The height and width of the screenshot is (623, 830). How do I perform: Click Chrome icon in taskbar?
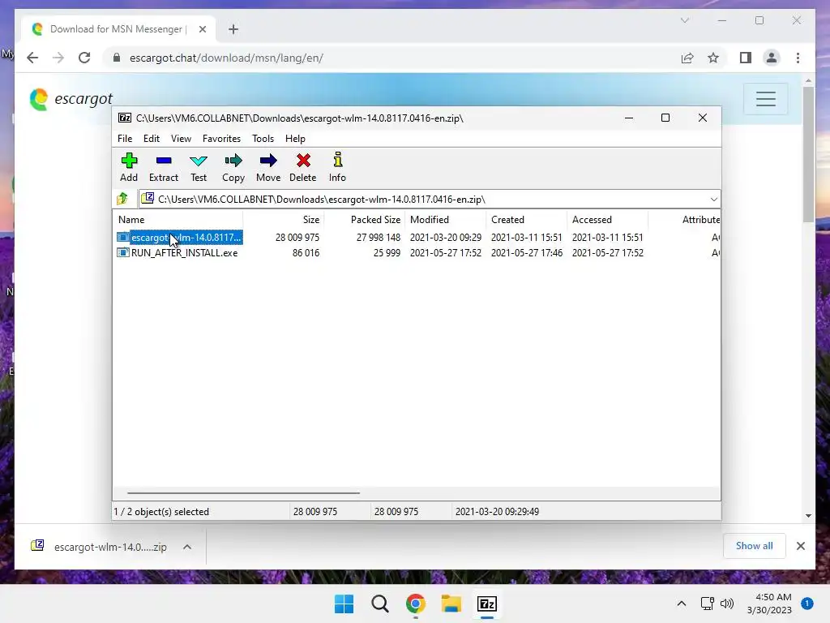pos(416,604)
